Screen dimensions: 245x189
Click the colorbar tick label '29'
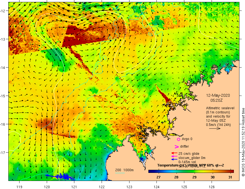194,177
